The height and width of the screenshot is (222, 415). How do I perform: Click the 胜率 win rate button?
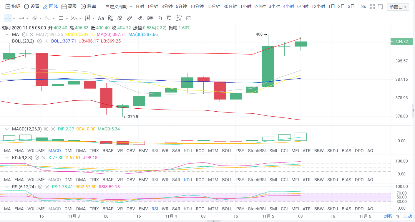pyautogui.click(x=88, y=6)
